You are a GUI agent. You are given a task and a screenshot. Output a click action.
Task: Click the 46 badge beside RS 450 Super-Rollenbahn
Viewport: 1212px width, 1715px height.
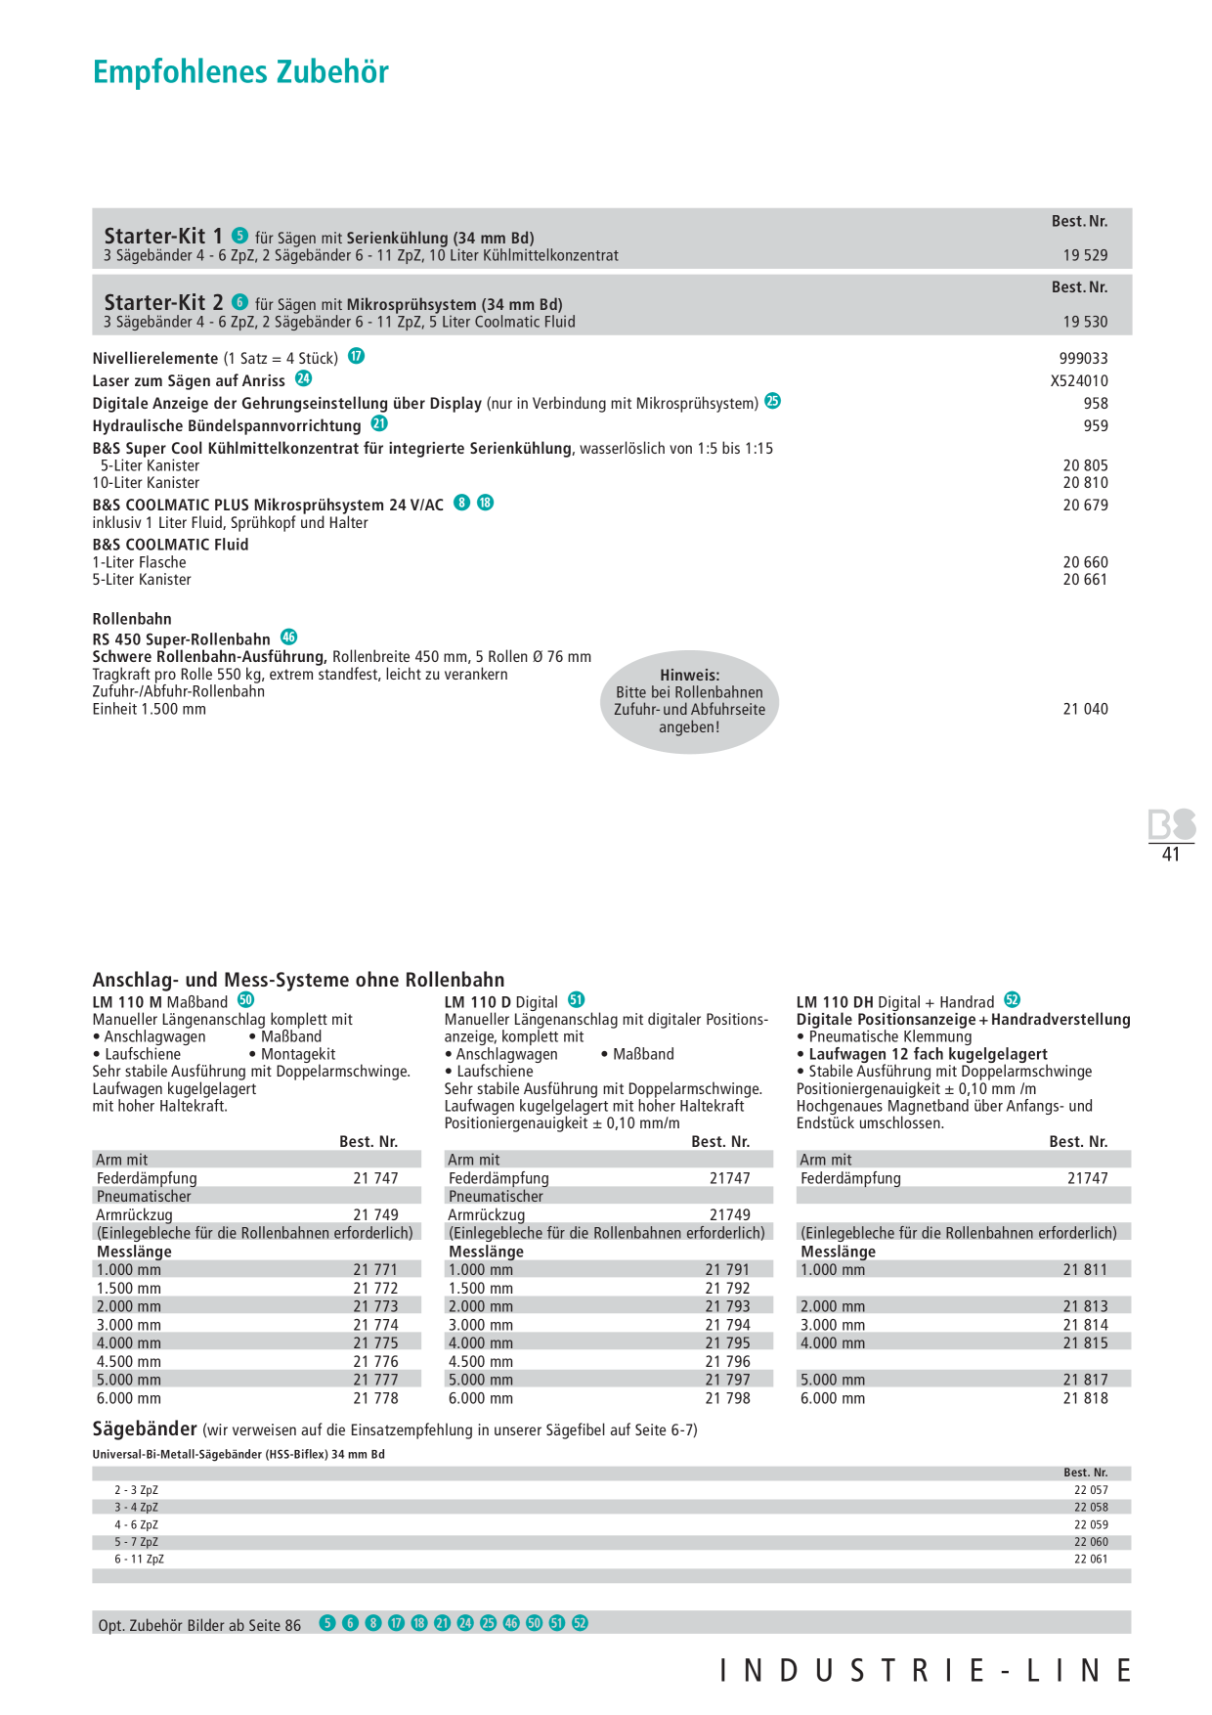[x=289, y=637]
